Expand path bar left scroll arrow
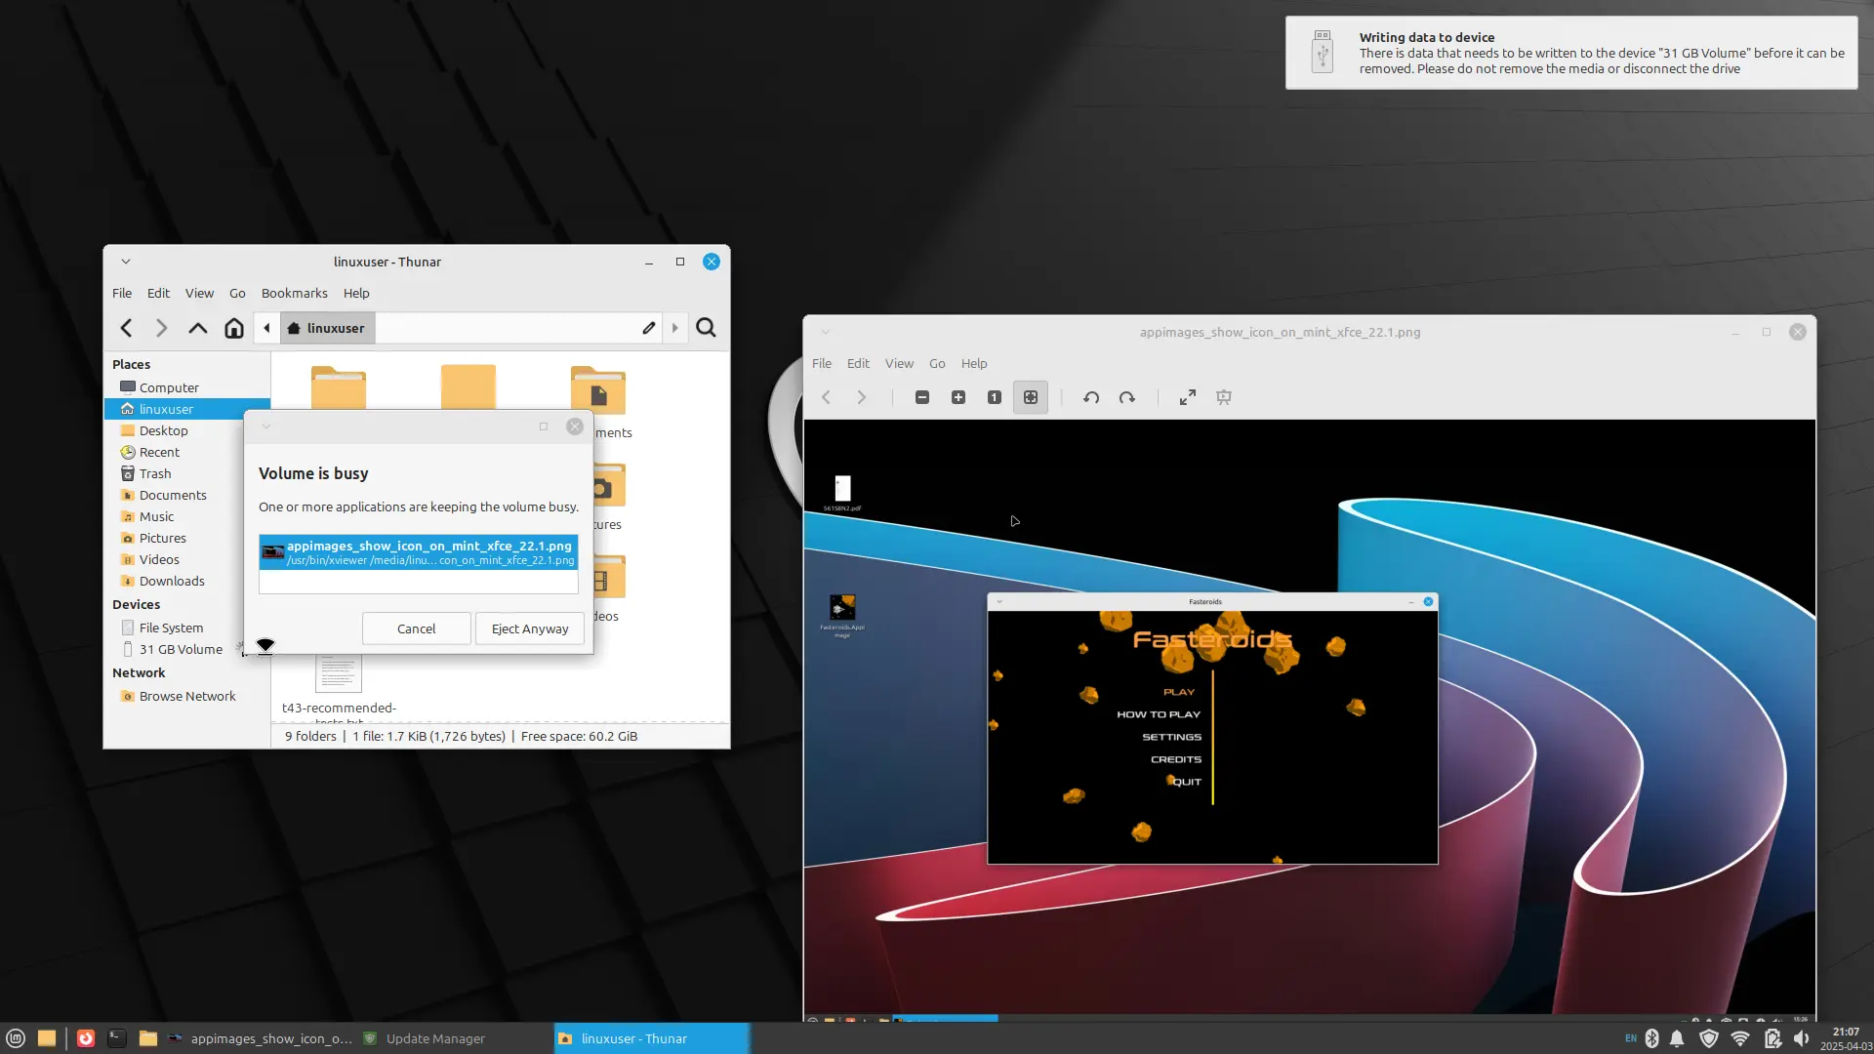Image resolution: width=1874 pixels, height=1054 pixels. coord(266,328)
